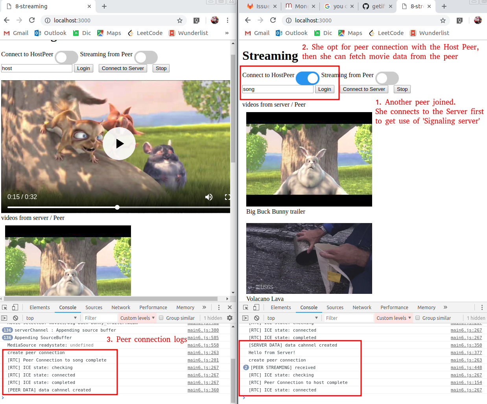Screen dimensions: 487x404
Task: Click Big Buck Bunny thumbnail in right window
Action: (x=309, y=159)
